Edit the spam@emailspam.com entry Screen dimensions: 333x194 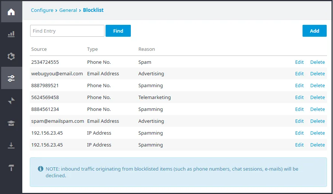coord(300,121)
